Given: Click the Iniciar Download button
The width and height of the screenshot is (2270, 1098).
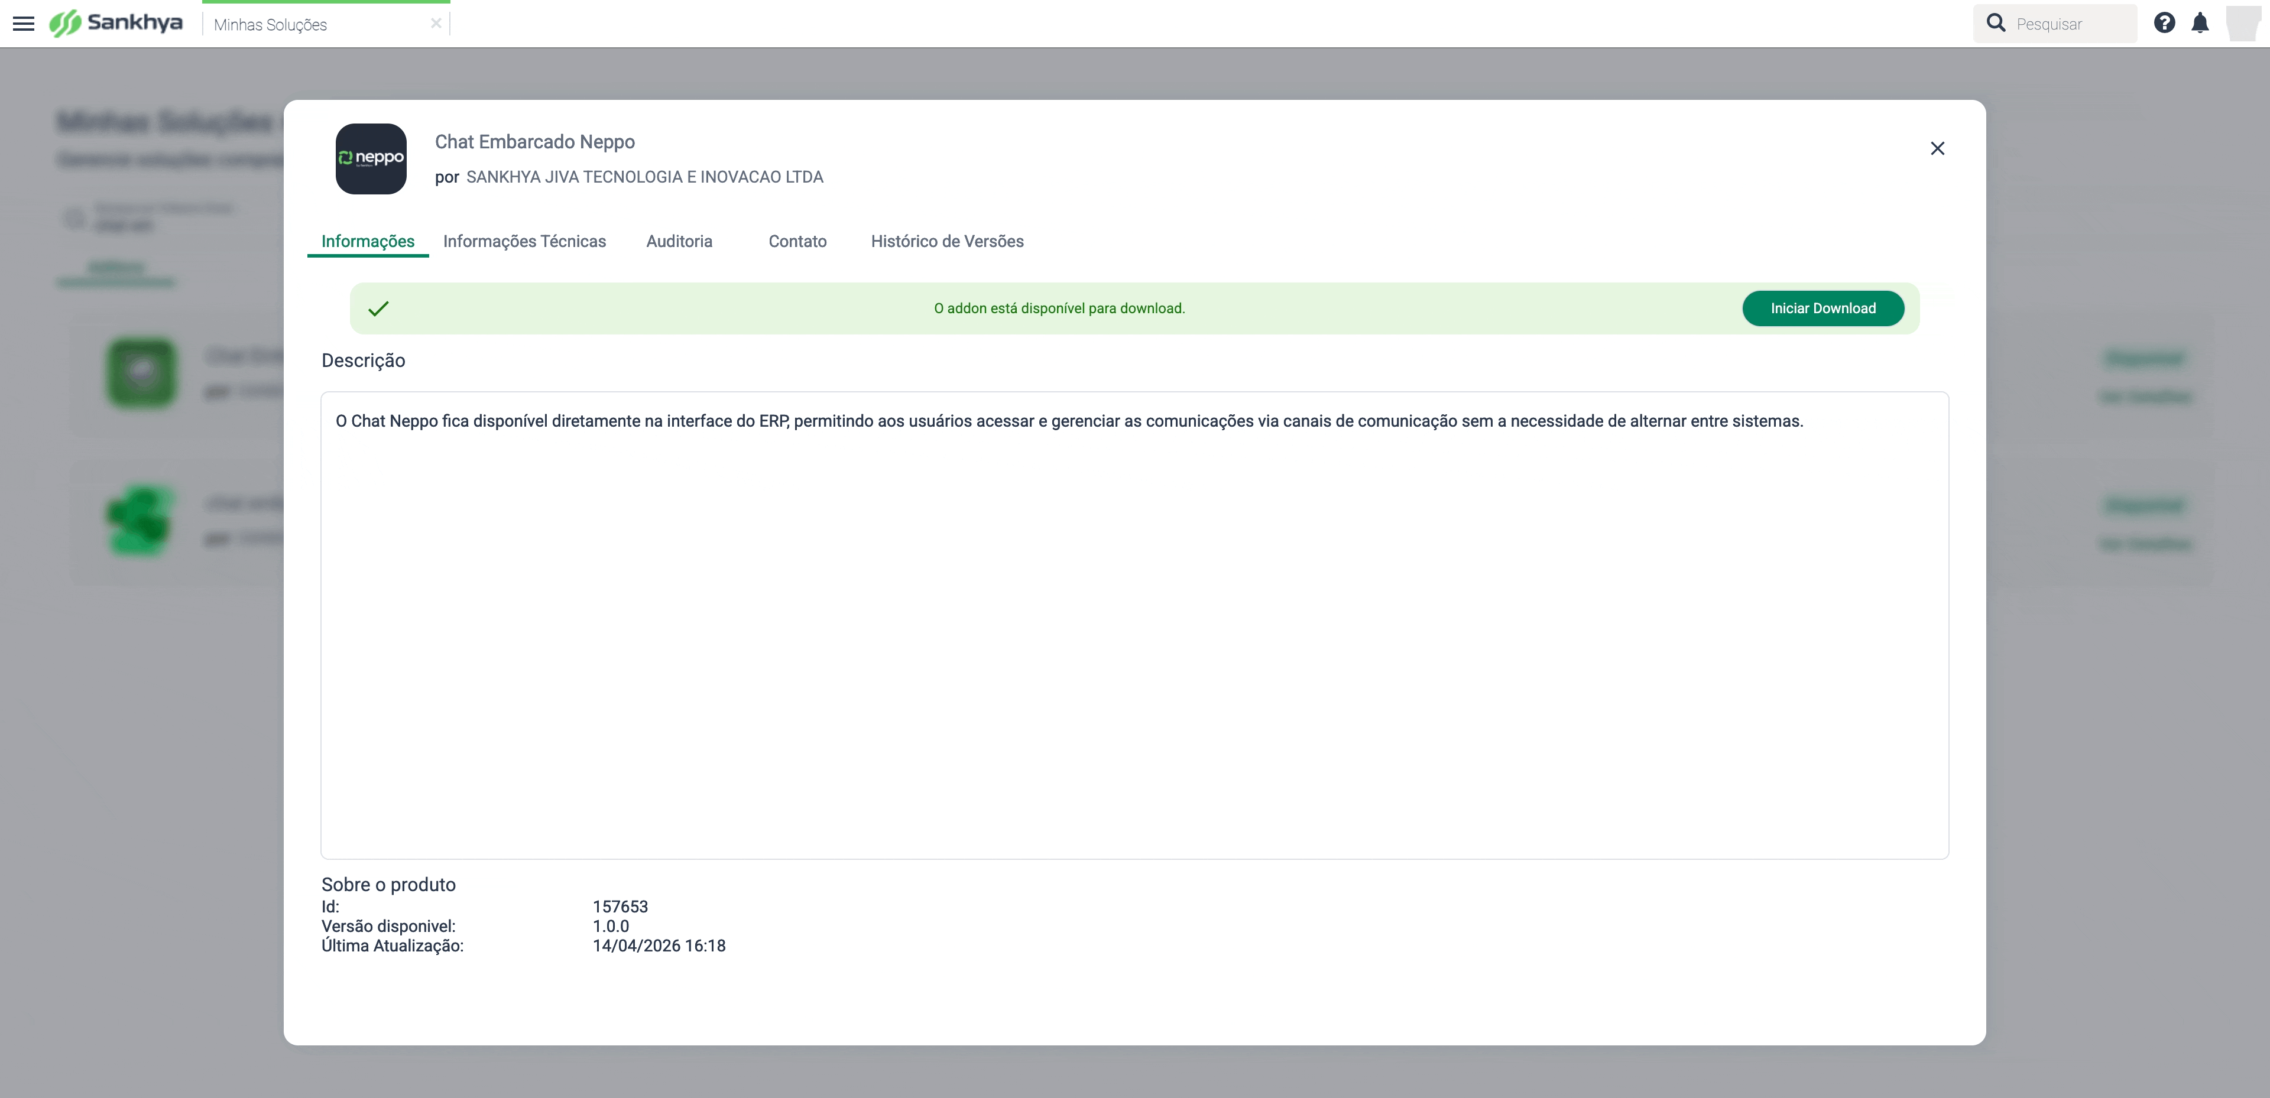Looking at the screenshot, I should click(x=1823, y=308).
